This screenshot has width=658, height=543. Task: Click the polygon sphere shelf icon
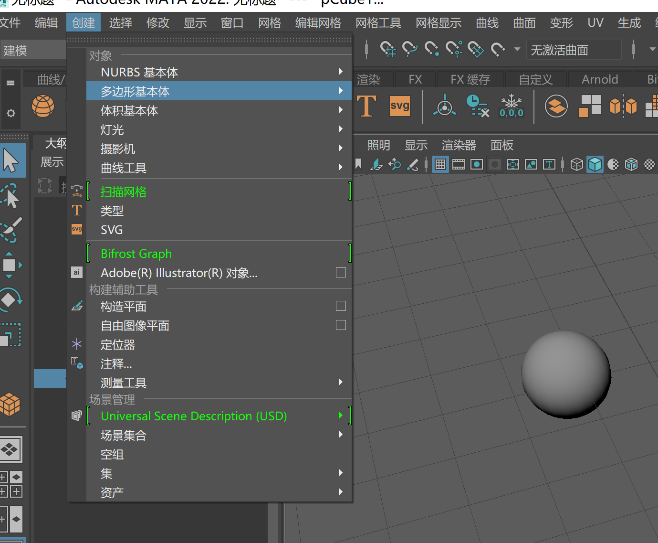point(43,106)
